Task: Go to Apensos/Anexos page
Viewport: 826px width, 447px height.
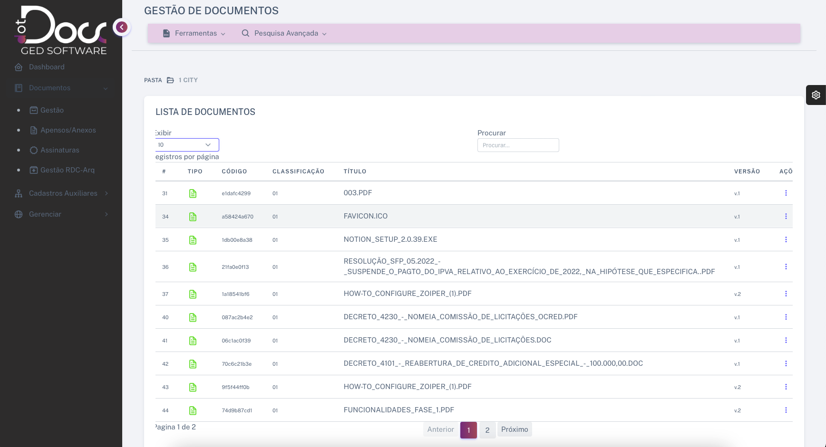Action: point(68,130)
